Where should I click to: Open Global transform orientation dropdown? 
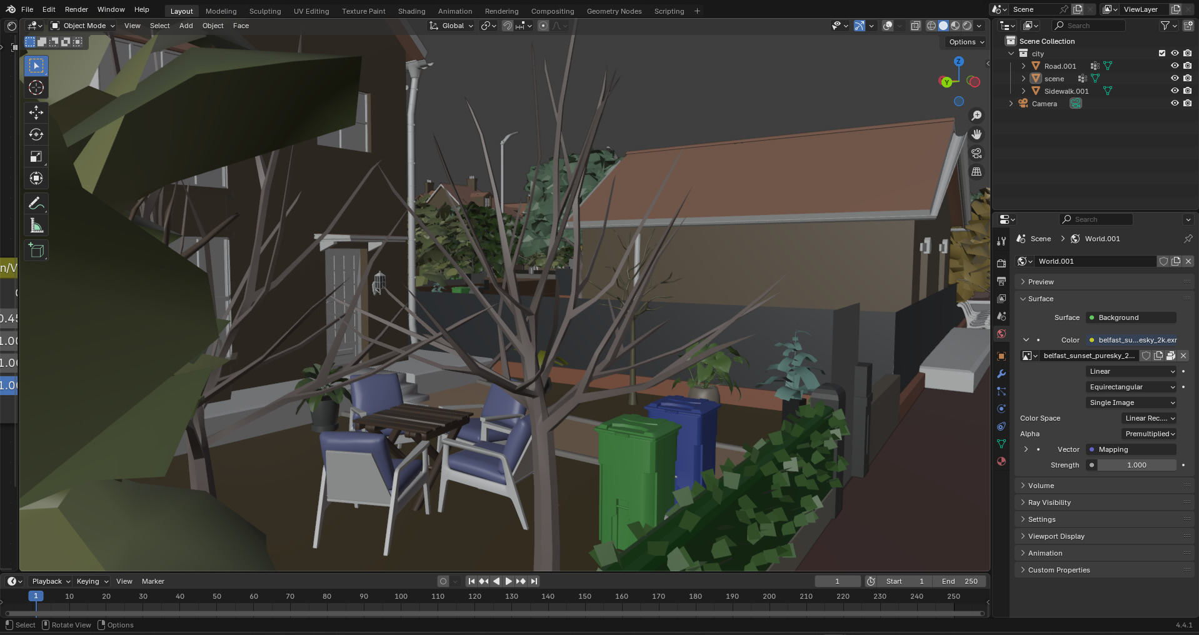click(x=451, y=26)
